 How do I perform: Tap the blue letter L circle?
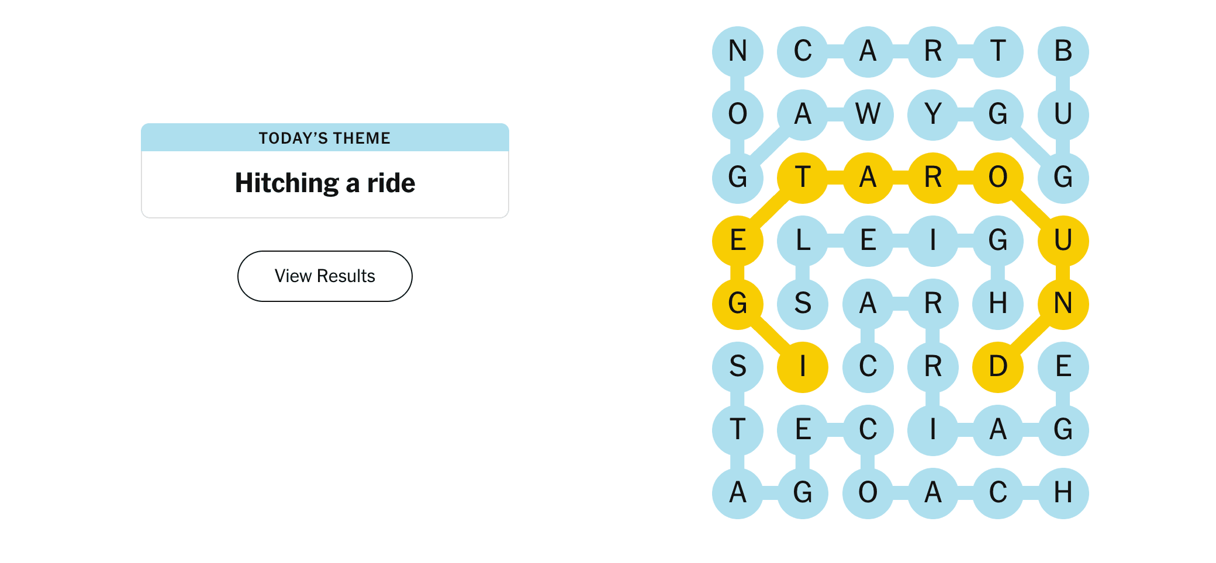(x=803, y=241)
